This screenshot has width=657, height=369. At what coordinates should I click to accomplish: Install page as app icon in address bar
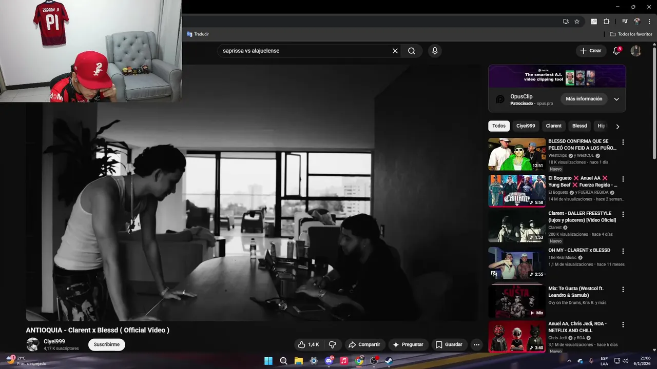click(566, 22)
